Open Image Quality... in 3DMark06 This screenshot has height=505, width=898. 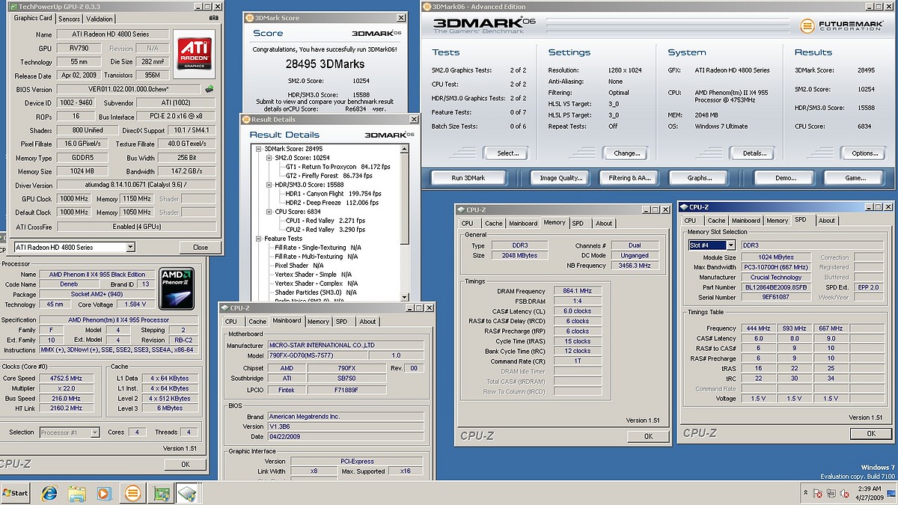click(561, 178)
